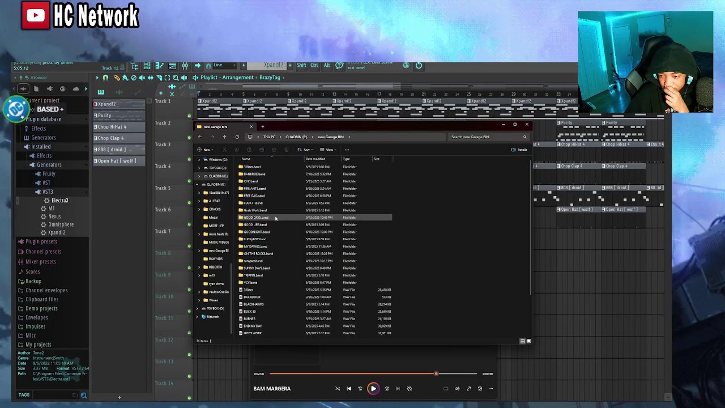The image size is (725, 408).
Task: Select the QUADBIN (E:) breadcrumb
Action: [296, 137]
